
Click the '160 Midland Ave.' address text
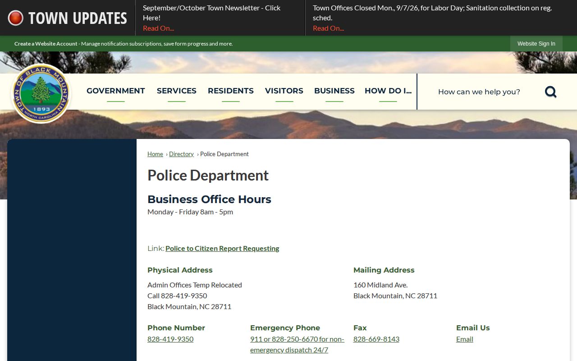point(380,285)
